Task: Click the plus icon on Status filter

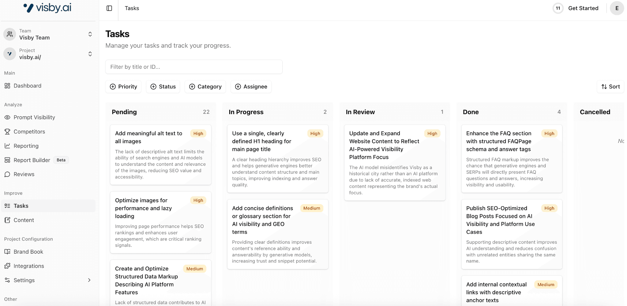Action: [153, 87]
